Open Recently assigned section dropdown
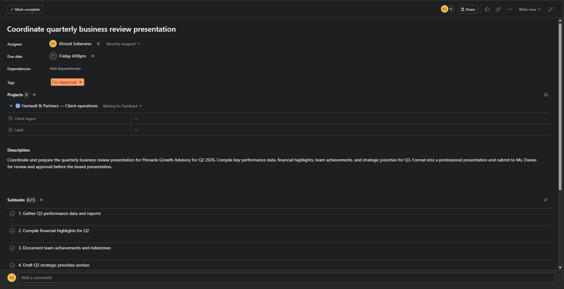The height and width of the screenshot is (289, 564). pos(123,44)
